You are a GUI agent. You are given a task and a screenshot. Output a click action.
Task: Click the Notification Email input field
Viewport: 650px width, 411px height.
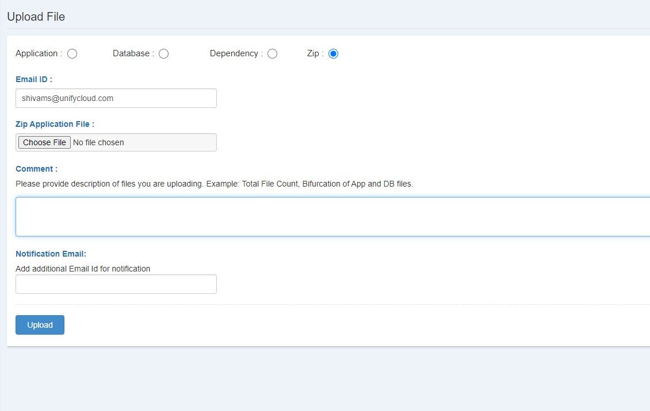[116, 284]
